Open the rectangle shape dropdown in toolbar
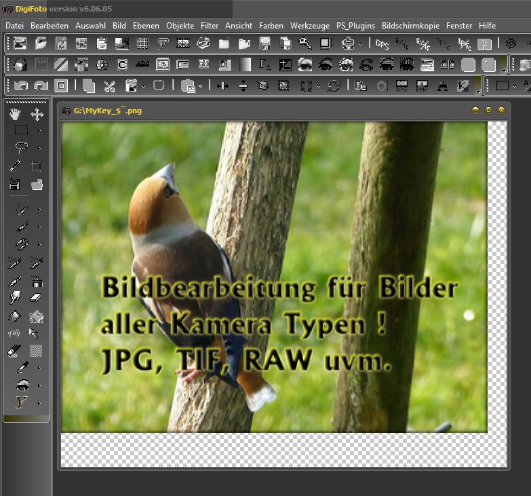The image size is (531, 496). pos(515,86)
